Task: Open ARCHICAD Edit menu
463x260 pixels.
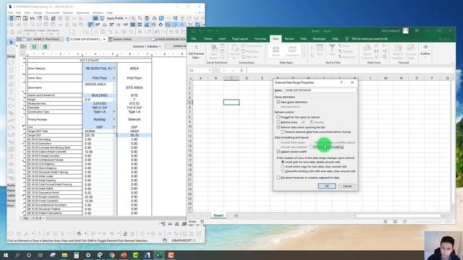Action: pyautogui.click(x=19, y=13)
